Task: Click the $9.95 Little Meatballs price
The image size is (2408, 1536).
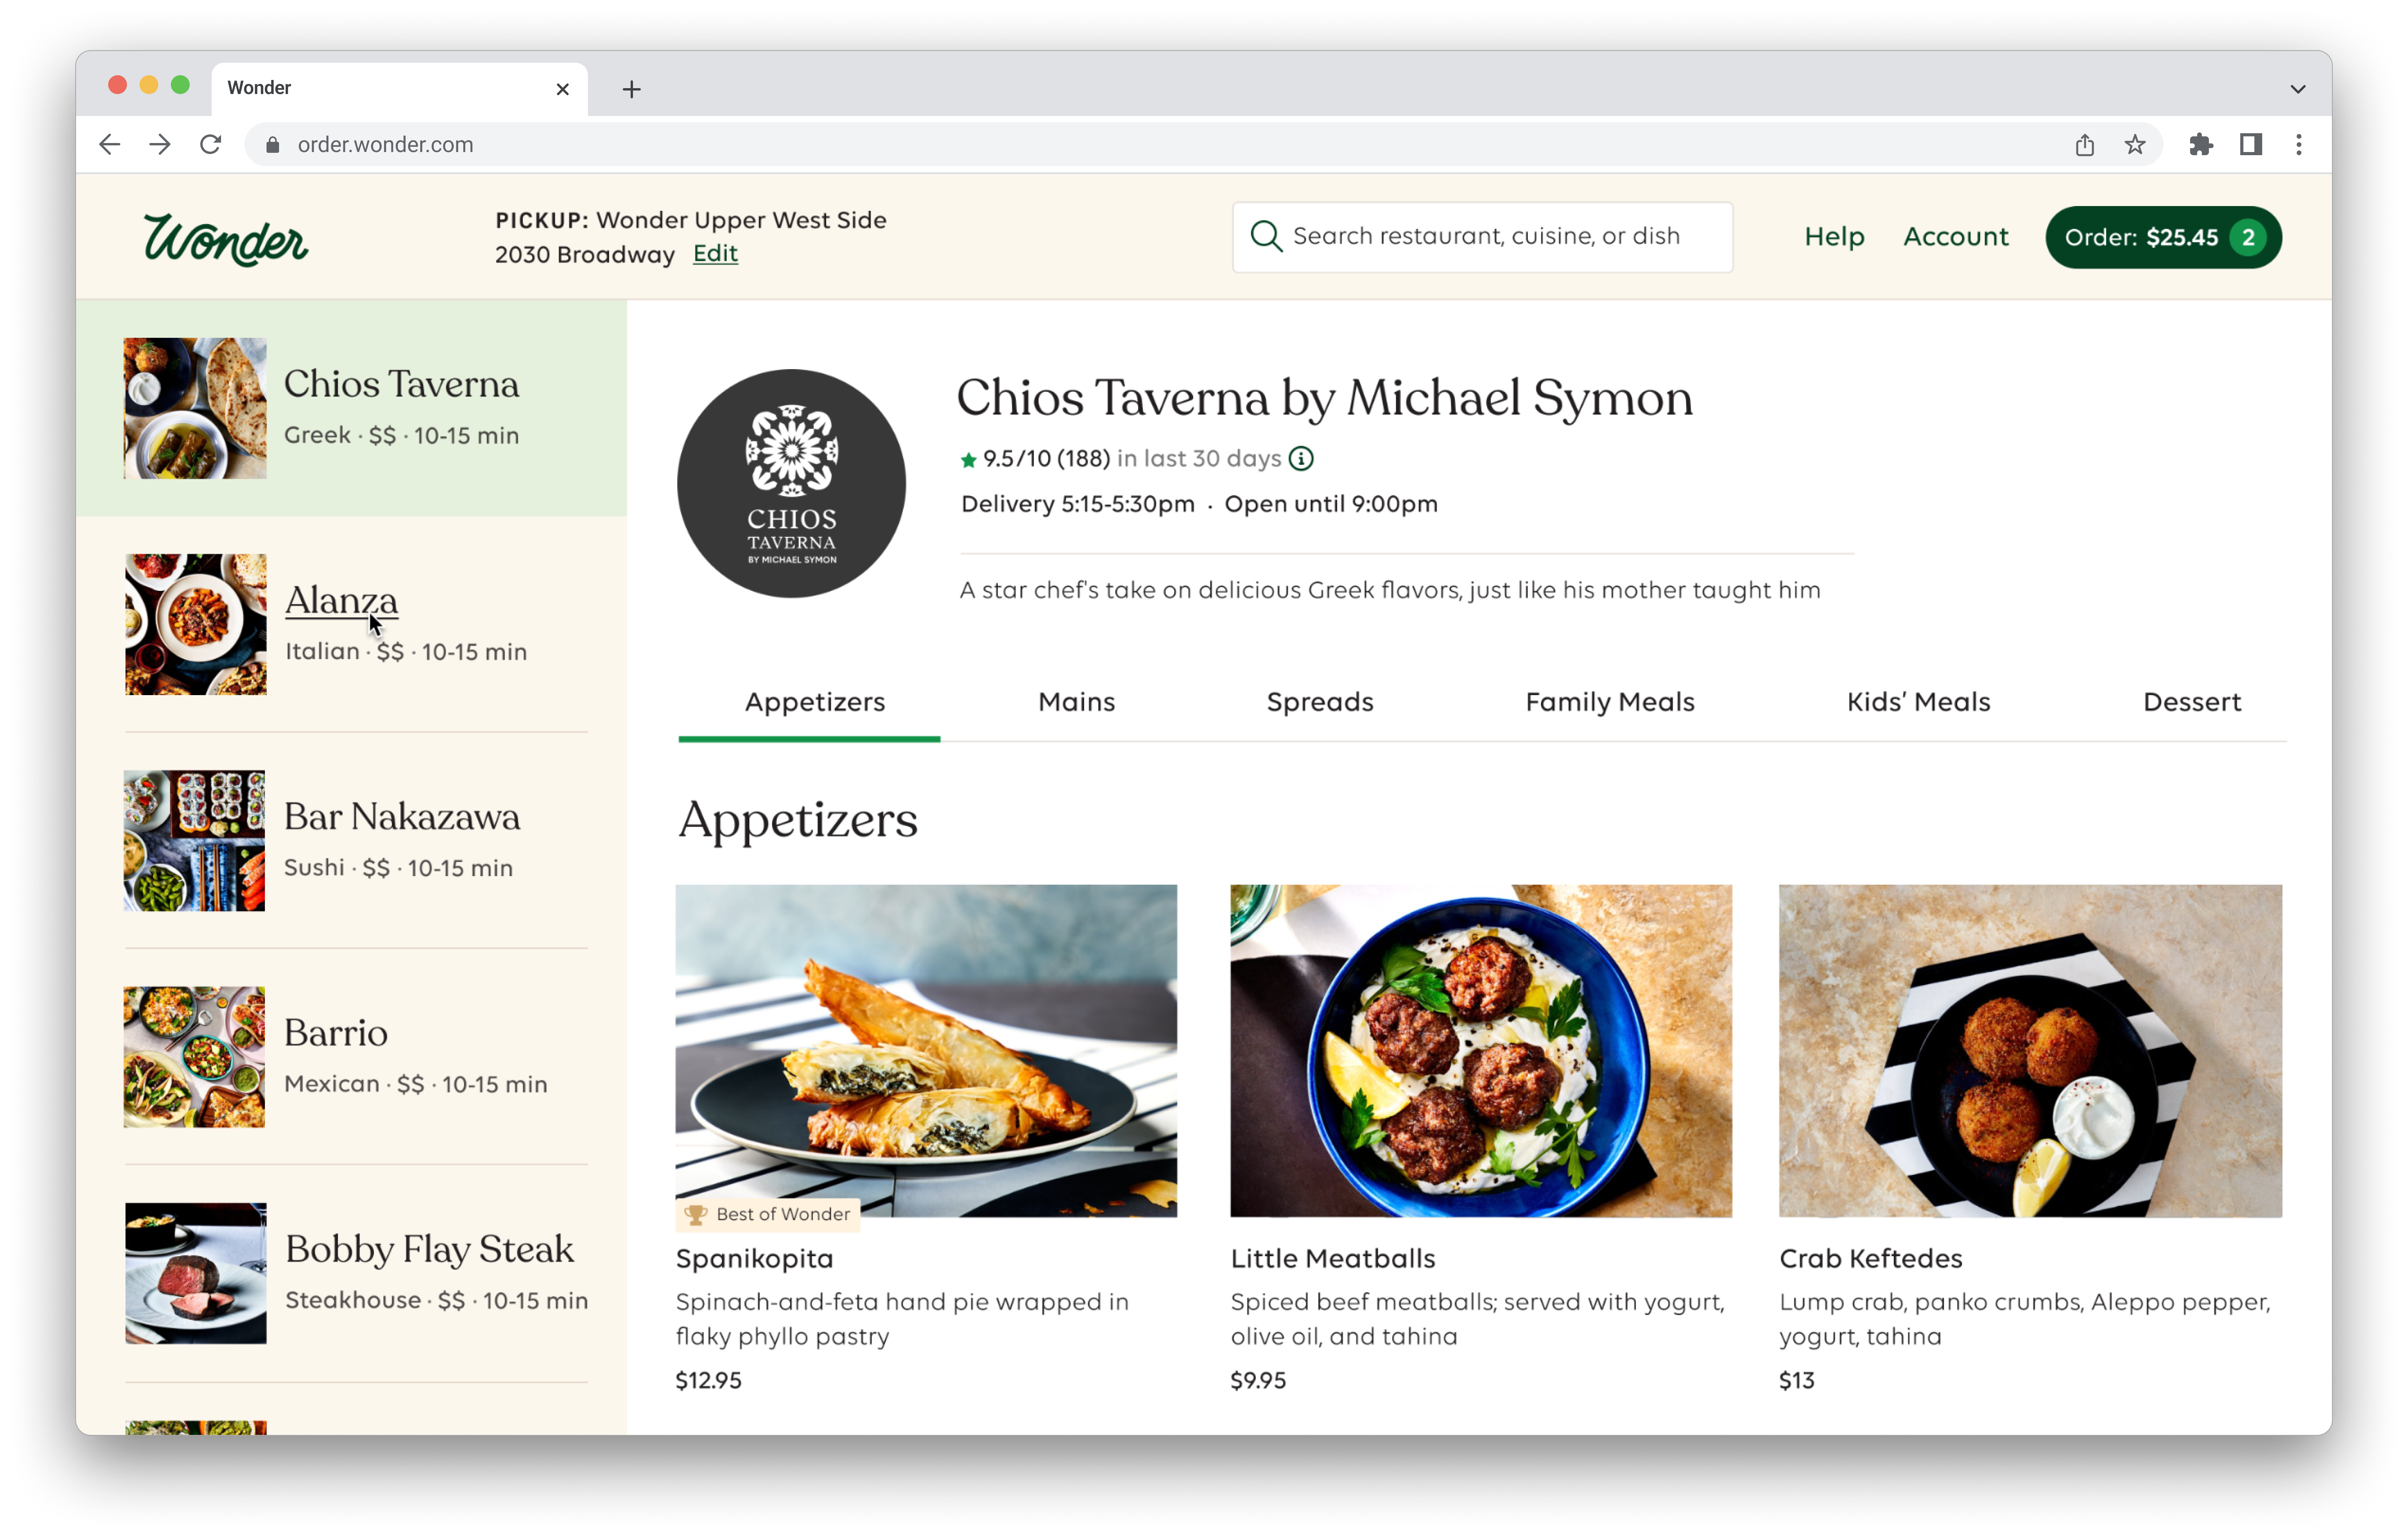Action: pos(1258,1381)
